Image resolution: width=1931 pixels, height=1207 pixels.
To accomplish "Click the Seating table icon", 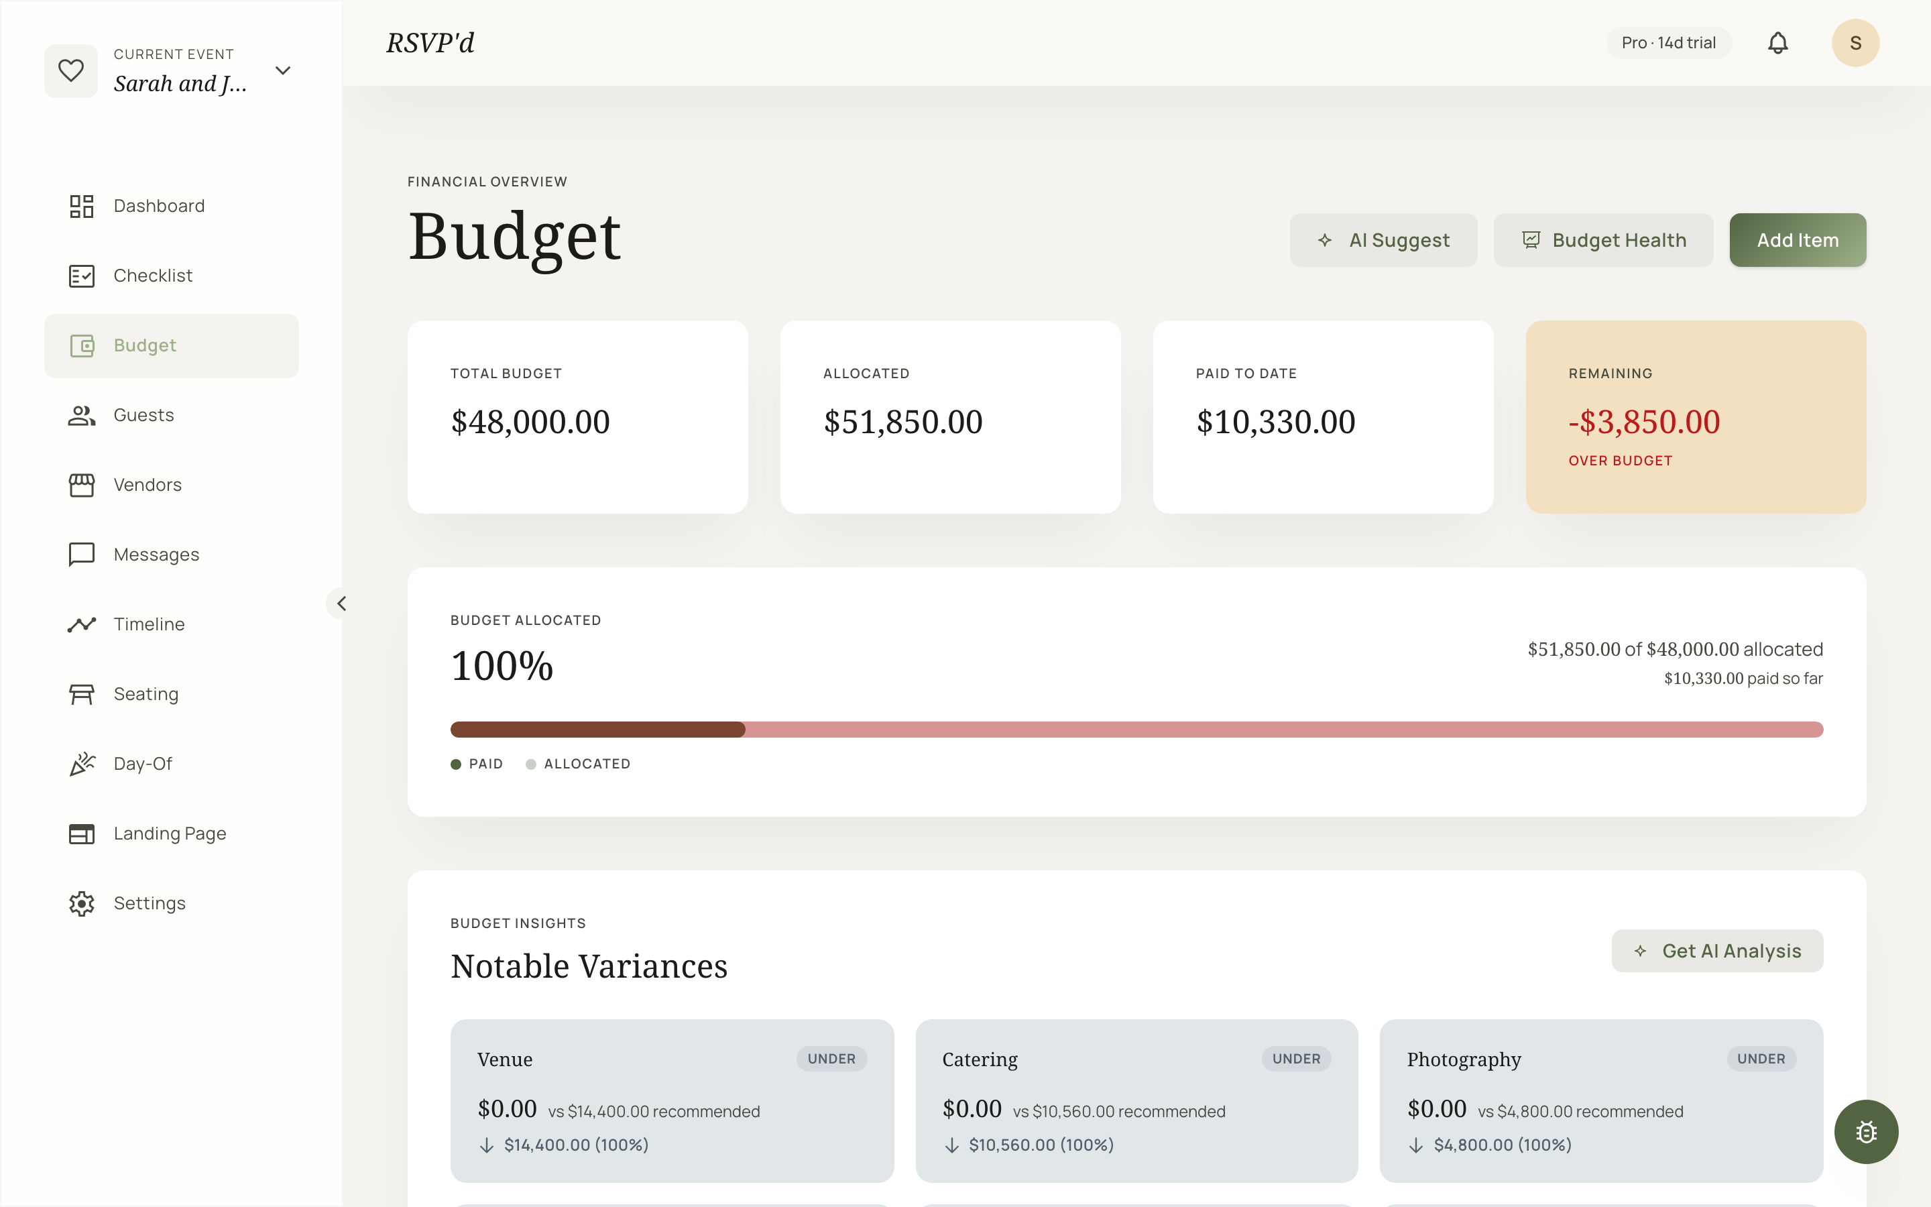I will click(x=81, y=694).
